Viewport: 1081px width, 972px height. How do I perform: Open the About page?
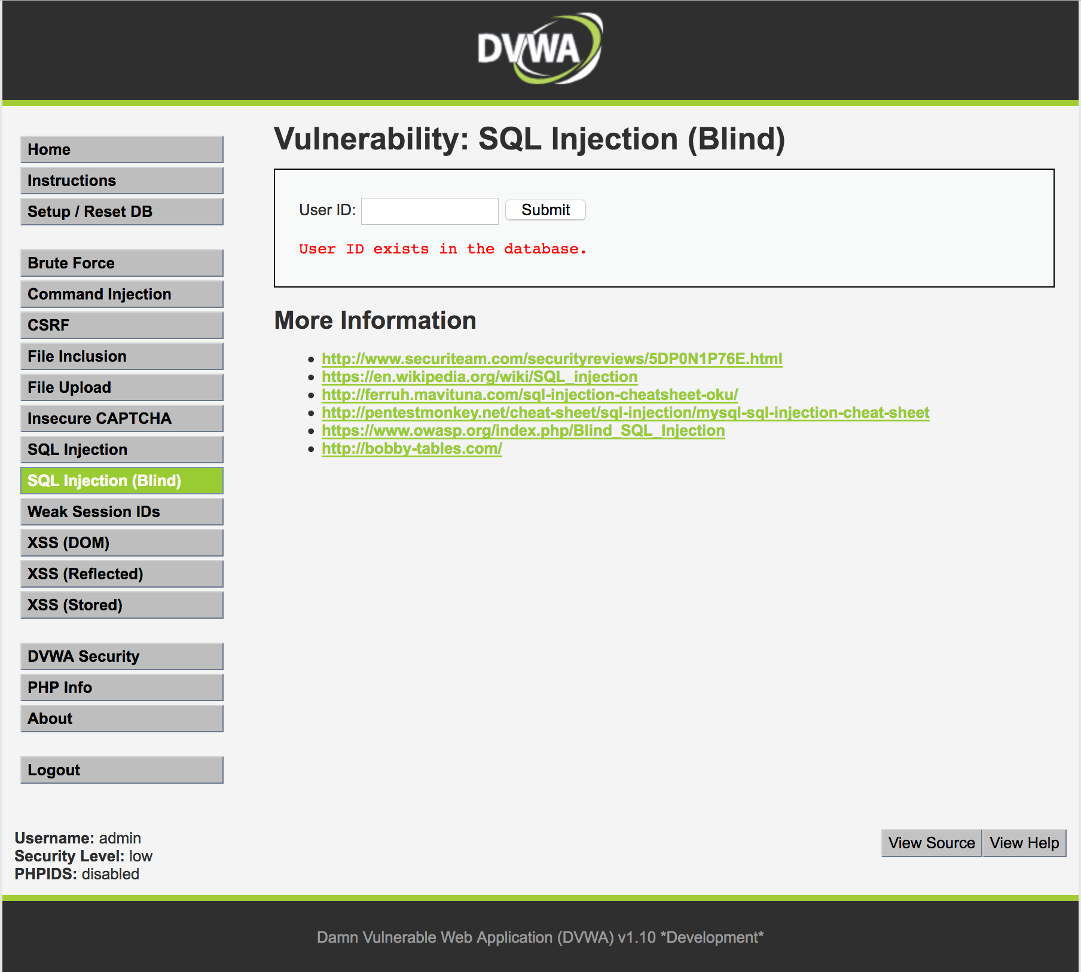(x=122, y=719)
